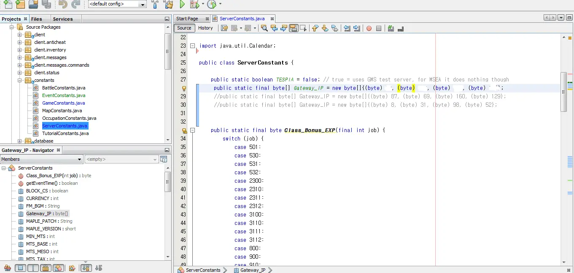Viewport: 574px width, 273px height.
Task: Expand the client.anticheat package
Action: (x=19, y=42)
